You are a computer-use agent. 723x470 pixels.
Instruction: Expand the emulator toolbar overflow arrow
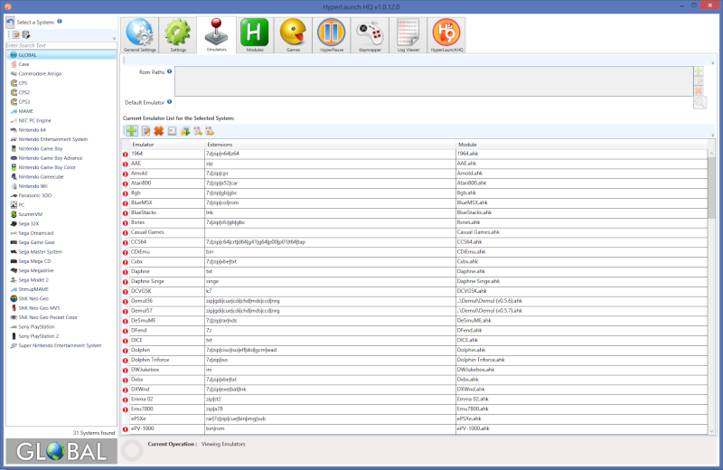[713, 136]
